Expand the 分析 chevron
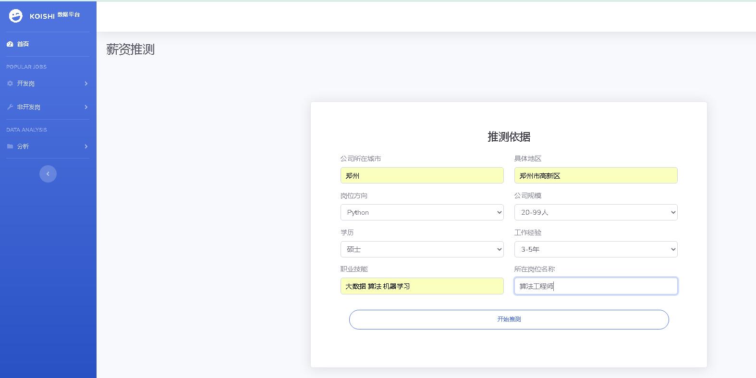The width and height of the screenshot is (756, 378). pos(86,146)
